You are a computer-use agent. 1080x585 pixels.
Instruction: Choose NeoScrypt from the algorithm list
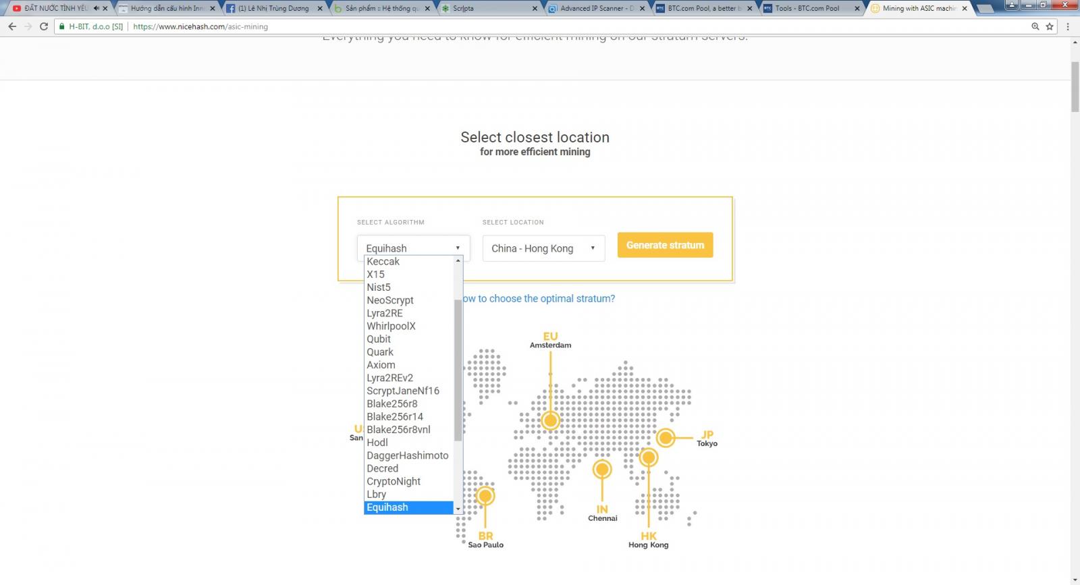(408, 300)
